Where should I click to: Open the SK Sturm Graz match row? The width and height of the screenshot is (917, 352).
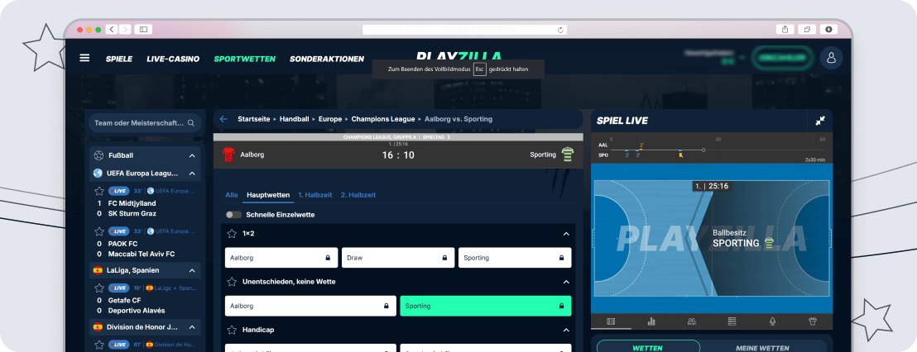[132, 213]
